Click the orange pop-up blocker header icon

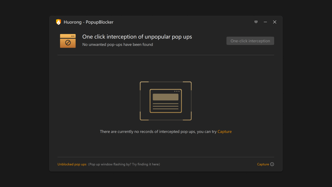click(x=68, y=41)
